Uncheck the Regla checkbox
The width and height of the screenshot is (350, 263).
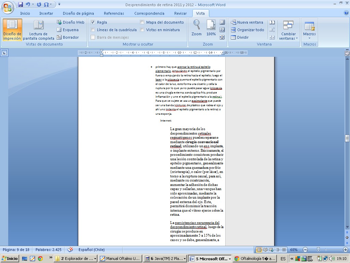[x=93, y=22]
